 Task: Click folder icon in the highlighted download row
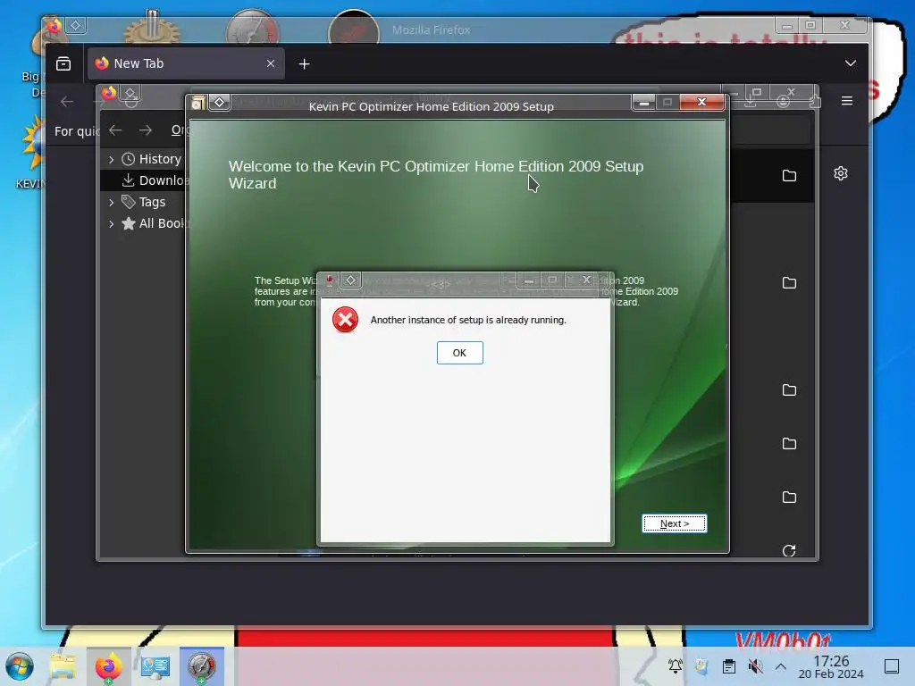789,176
